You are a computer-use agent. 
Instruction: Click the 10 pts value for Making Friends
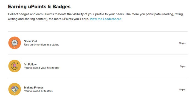(x=182, y=90)
